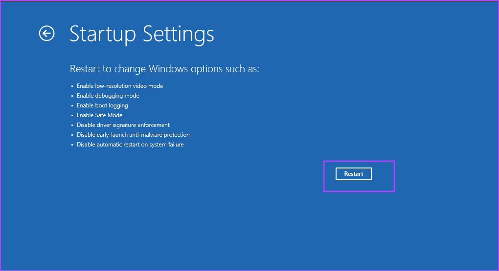Viewport: 499px width, 271px height.
Task: Click the bullet before automatic restart option
Action: point(72,145)
